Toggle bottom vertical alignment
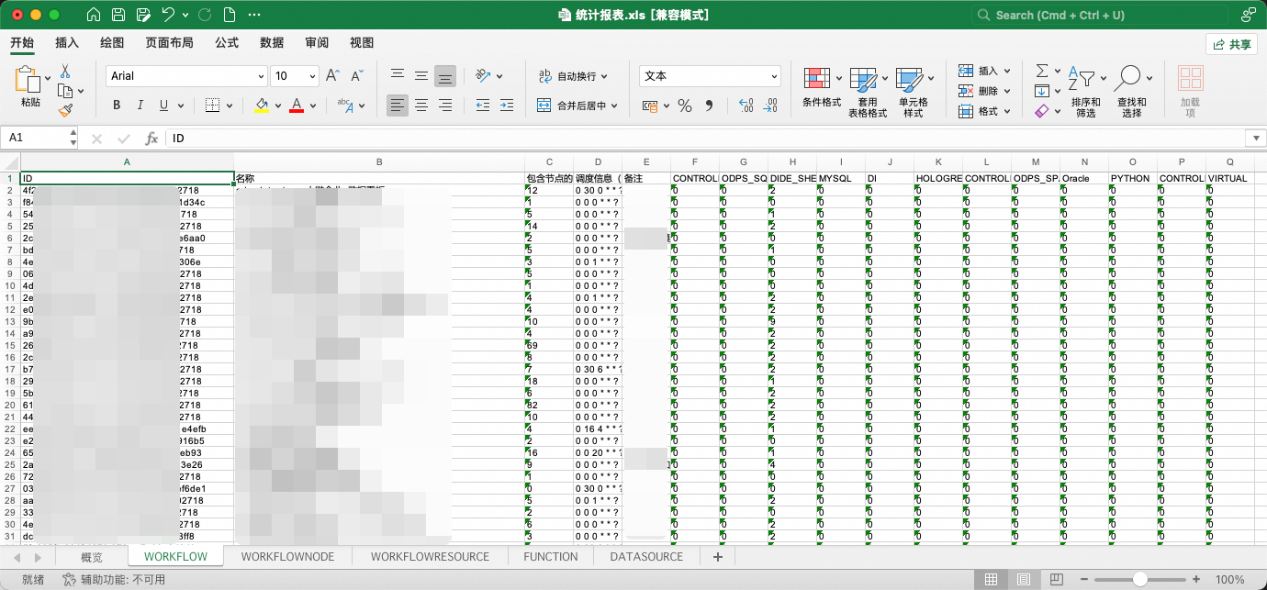Image resolution: width=1267 pixels, height=590 pixels. (x=445, y=76)
